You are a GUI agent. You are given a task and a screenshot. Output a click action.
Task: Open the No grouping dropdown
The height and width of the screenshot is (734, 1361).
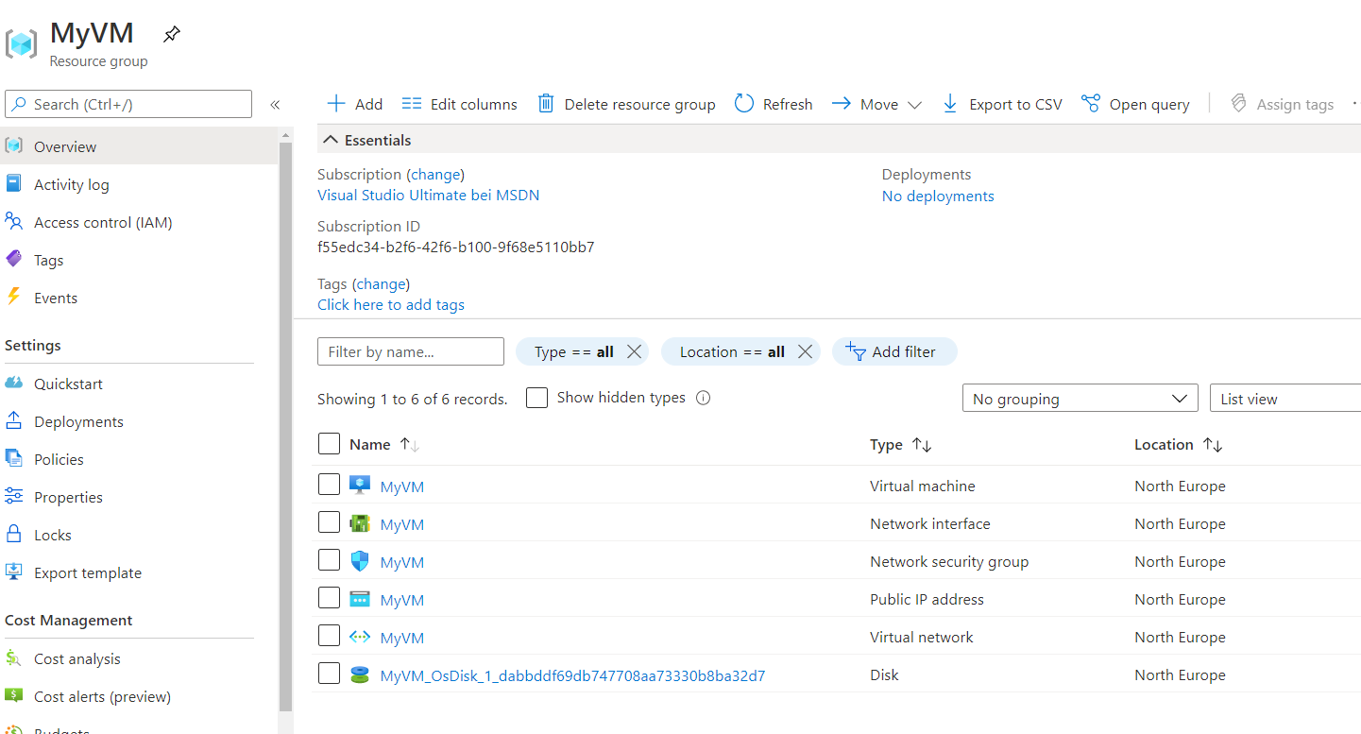click(x=1080, y=398)
